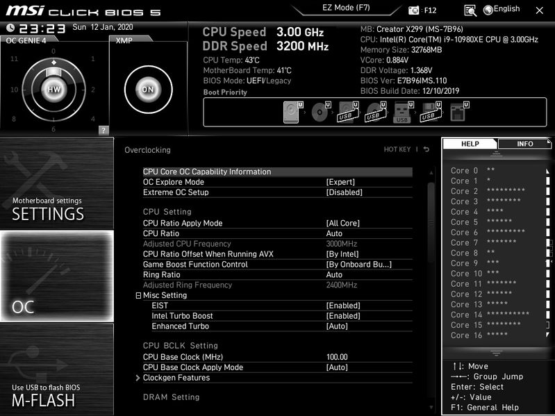Click the CPU Temp 43°C readout
This screenshot has height=416, width=555.
pos(231,60)
